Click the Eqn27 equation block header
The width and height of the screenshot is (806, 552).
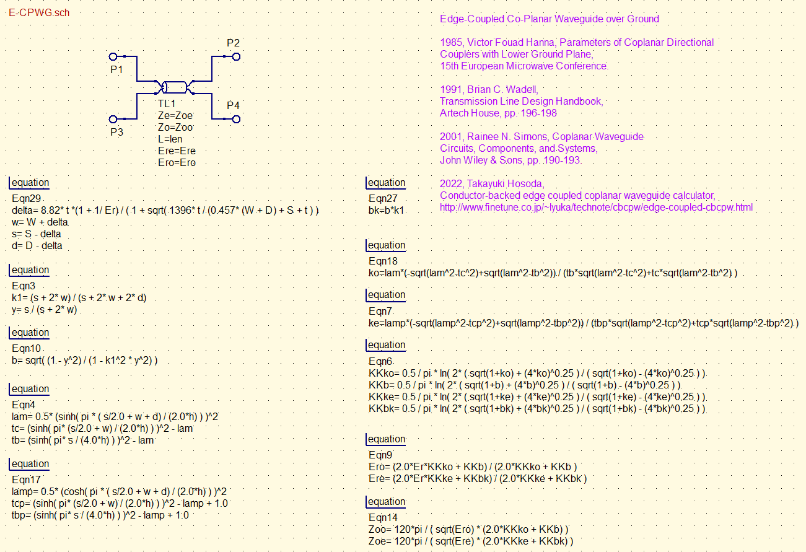pyautogui.click(x=386, y=183)
